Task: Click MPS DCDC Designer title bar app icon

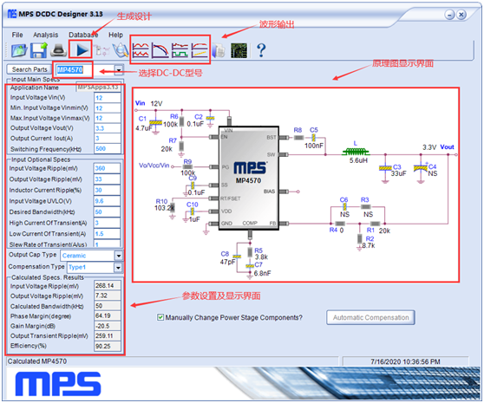Action: [x=12, y=14]
